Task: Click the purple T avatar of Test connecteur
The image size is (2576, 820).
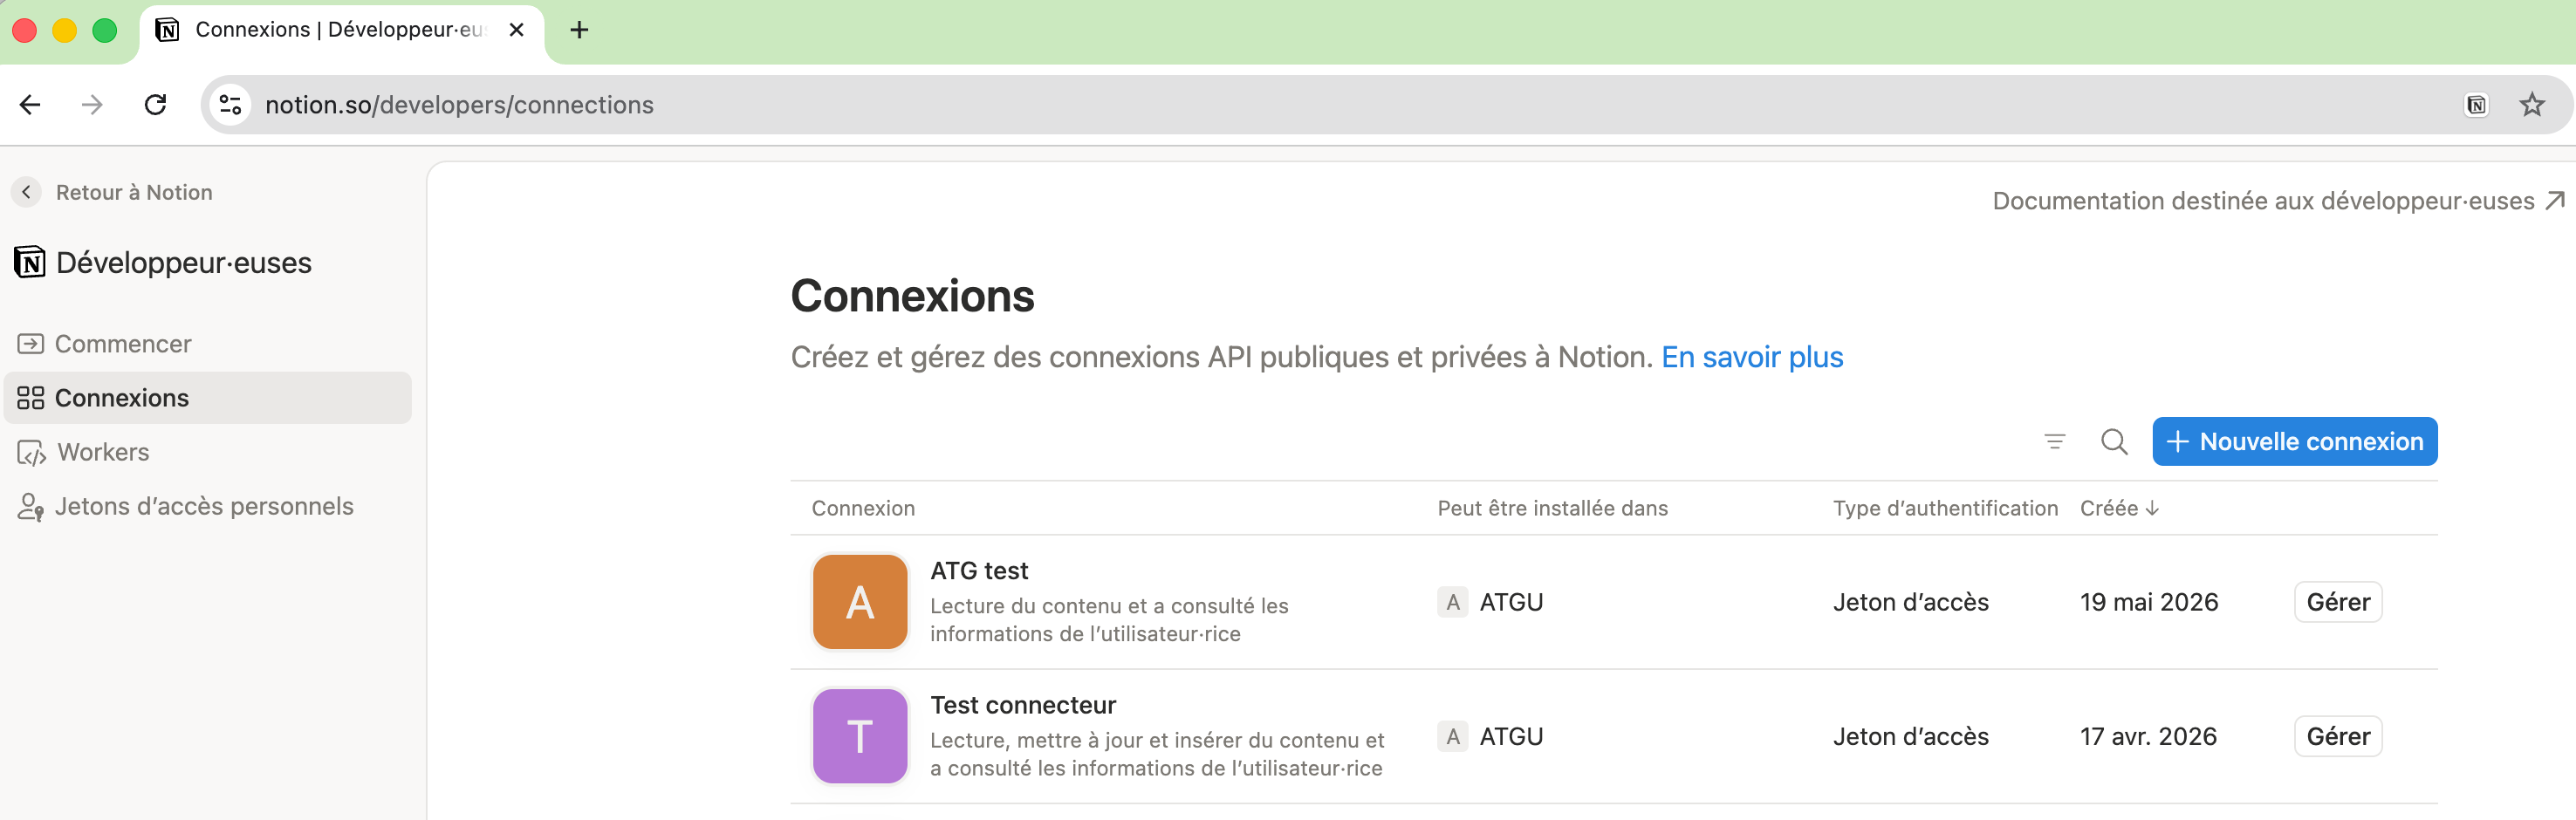Action: (x=860, y=736)
